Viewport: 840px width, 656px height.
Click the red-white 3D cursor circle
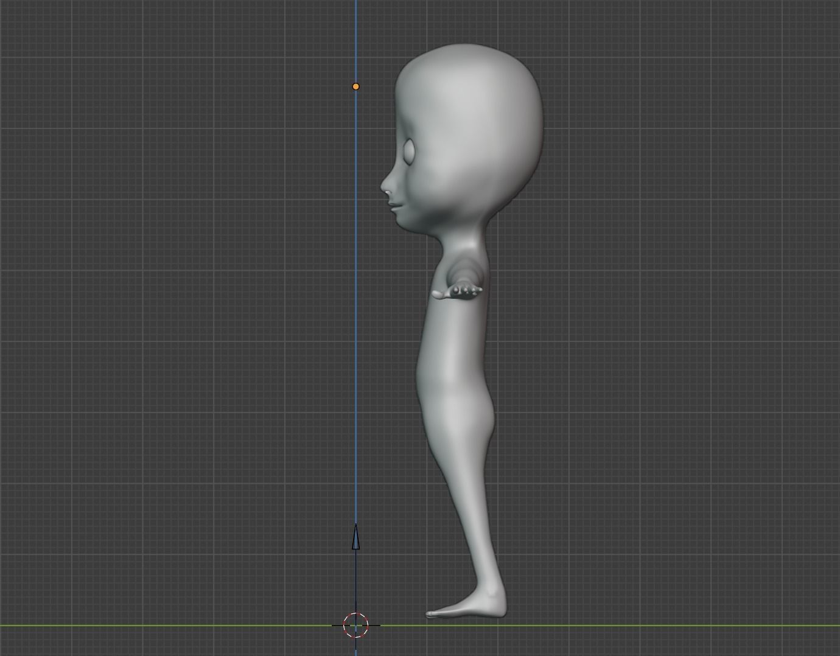click(x=356, y=625)
